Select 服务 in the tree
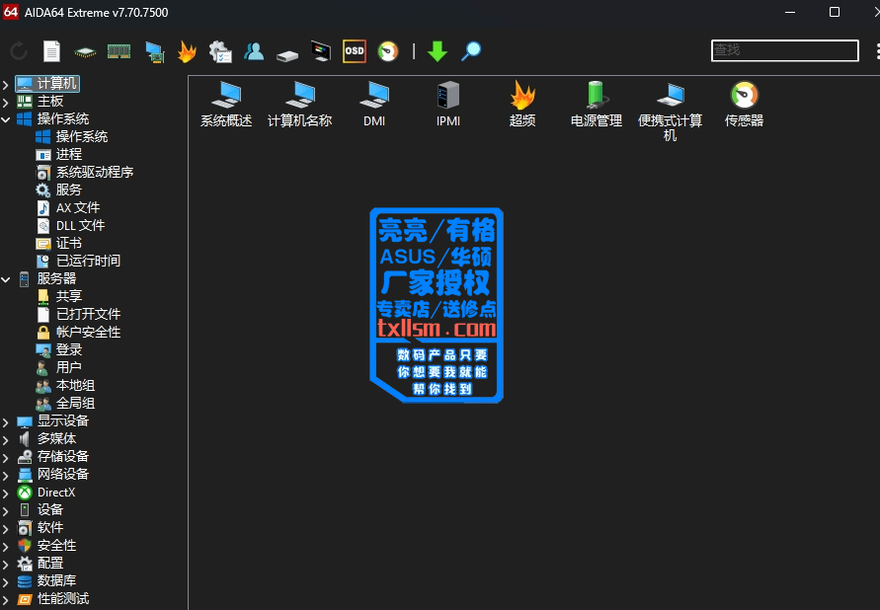The image size is (880, 610). pos(59,191)
